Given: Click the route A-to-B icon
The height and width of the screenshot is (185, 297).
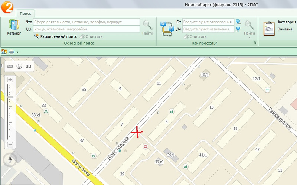Looking at the screenshot, I should point(167,29).
